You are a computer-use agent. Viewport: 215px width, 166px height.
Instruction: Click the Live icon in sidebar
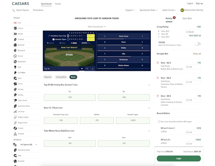pyautogui.click(x=15, y=22)
